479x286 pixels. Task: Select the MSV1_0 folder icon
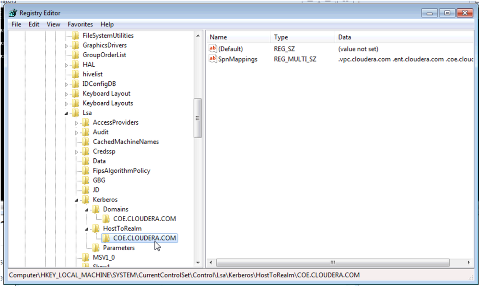click(86, 257)
